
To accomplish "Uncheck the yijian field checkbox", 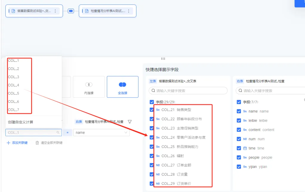I will (239, 167).
